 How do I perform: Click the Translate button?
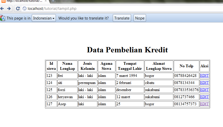coord(122,18)
